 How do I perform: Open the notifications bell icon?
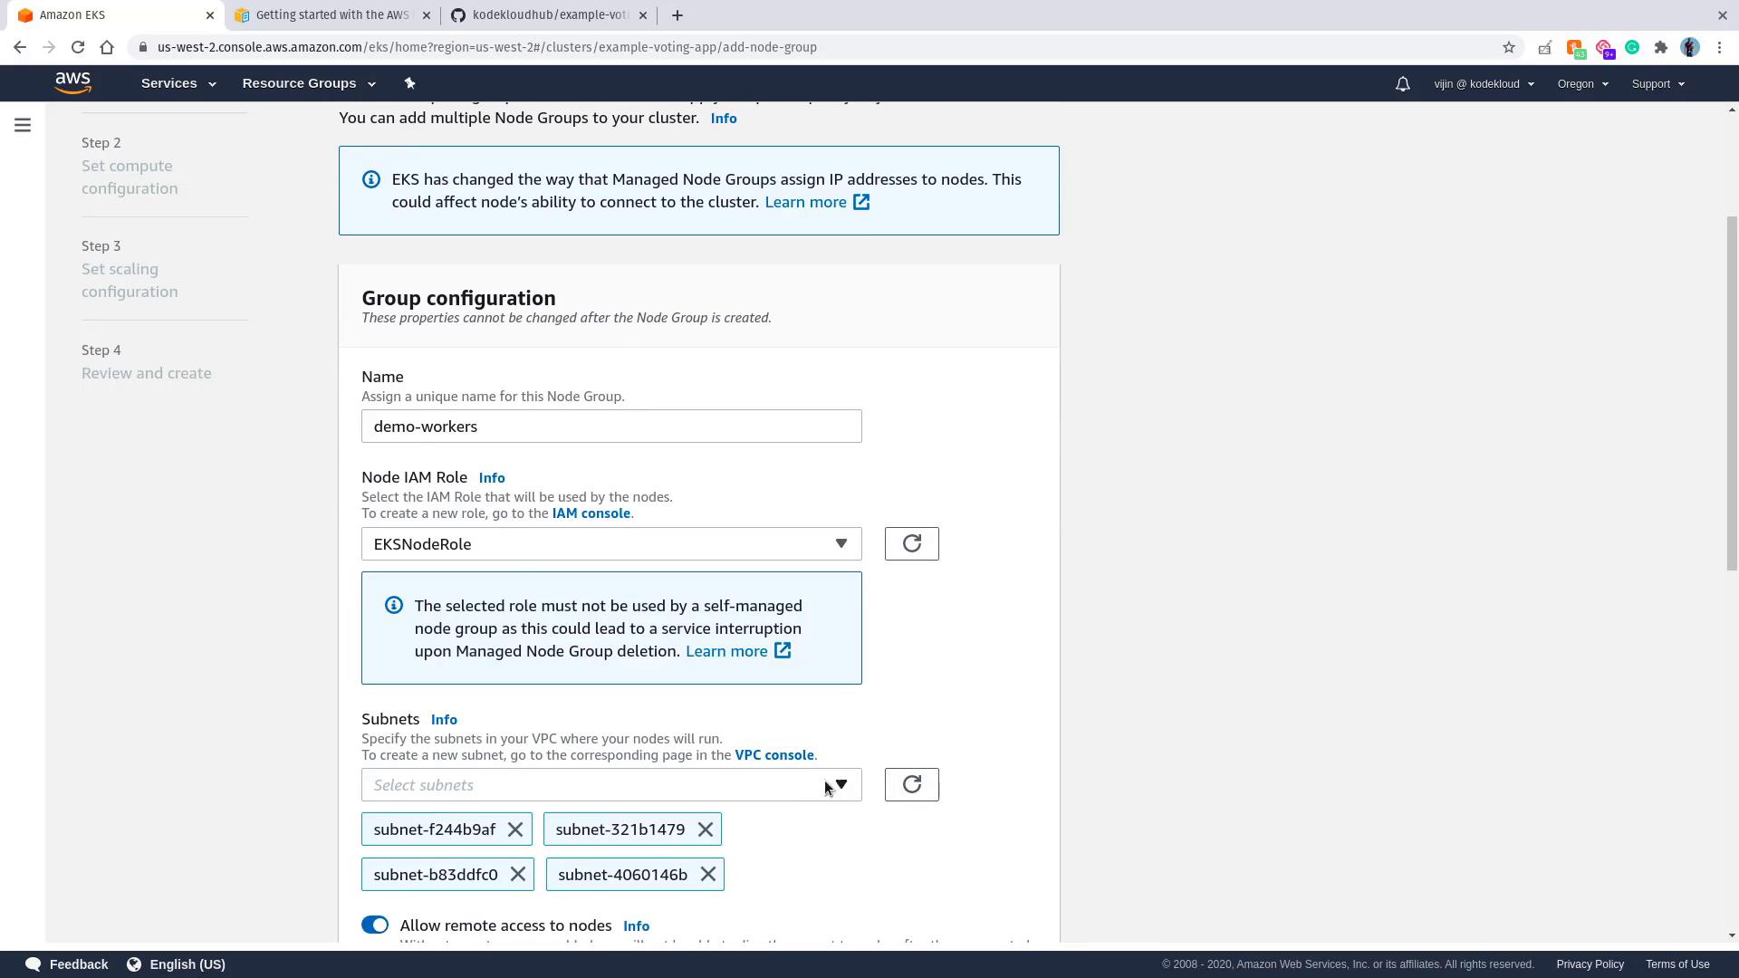click(x=1402, y=83)
